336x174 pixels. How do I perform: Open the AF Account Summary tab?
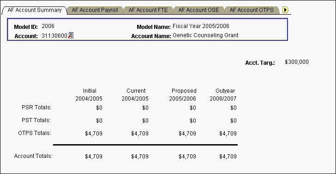[x=35, y=10]
